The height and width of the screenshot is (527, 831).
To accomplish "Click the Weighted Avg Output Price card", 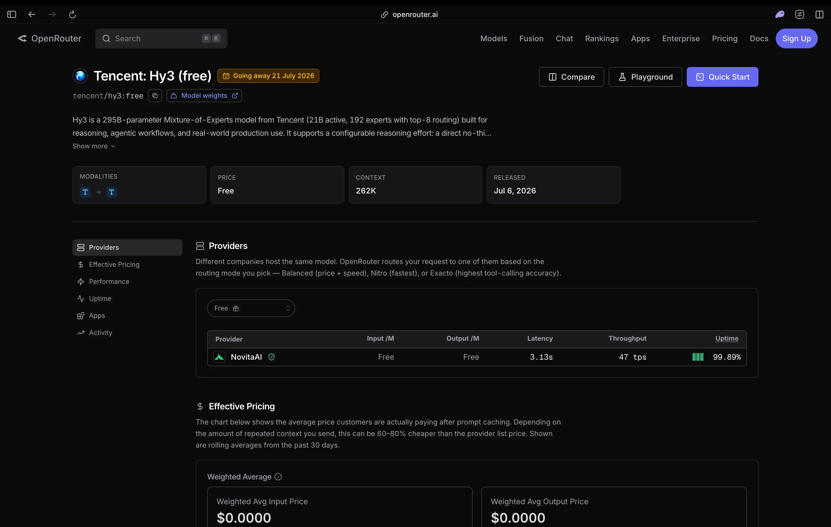I will pos(614,507).
